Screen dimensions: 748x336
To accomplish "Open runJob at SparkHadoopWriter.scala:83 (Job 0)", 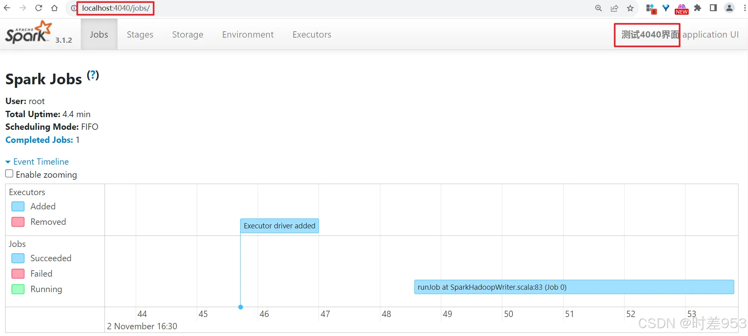I will coord(574,287).
